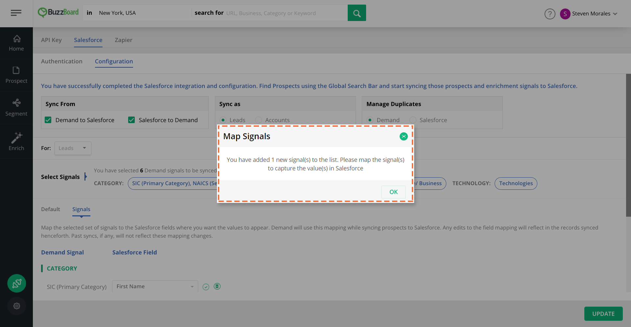
Task: Click the page vertical scrollbar
Action: coord(628,145)
